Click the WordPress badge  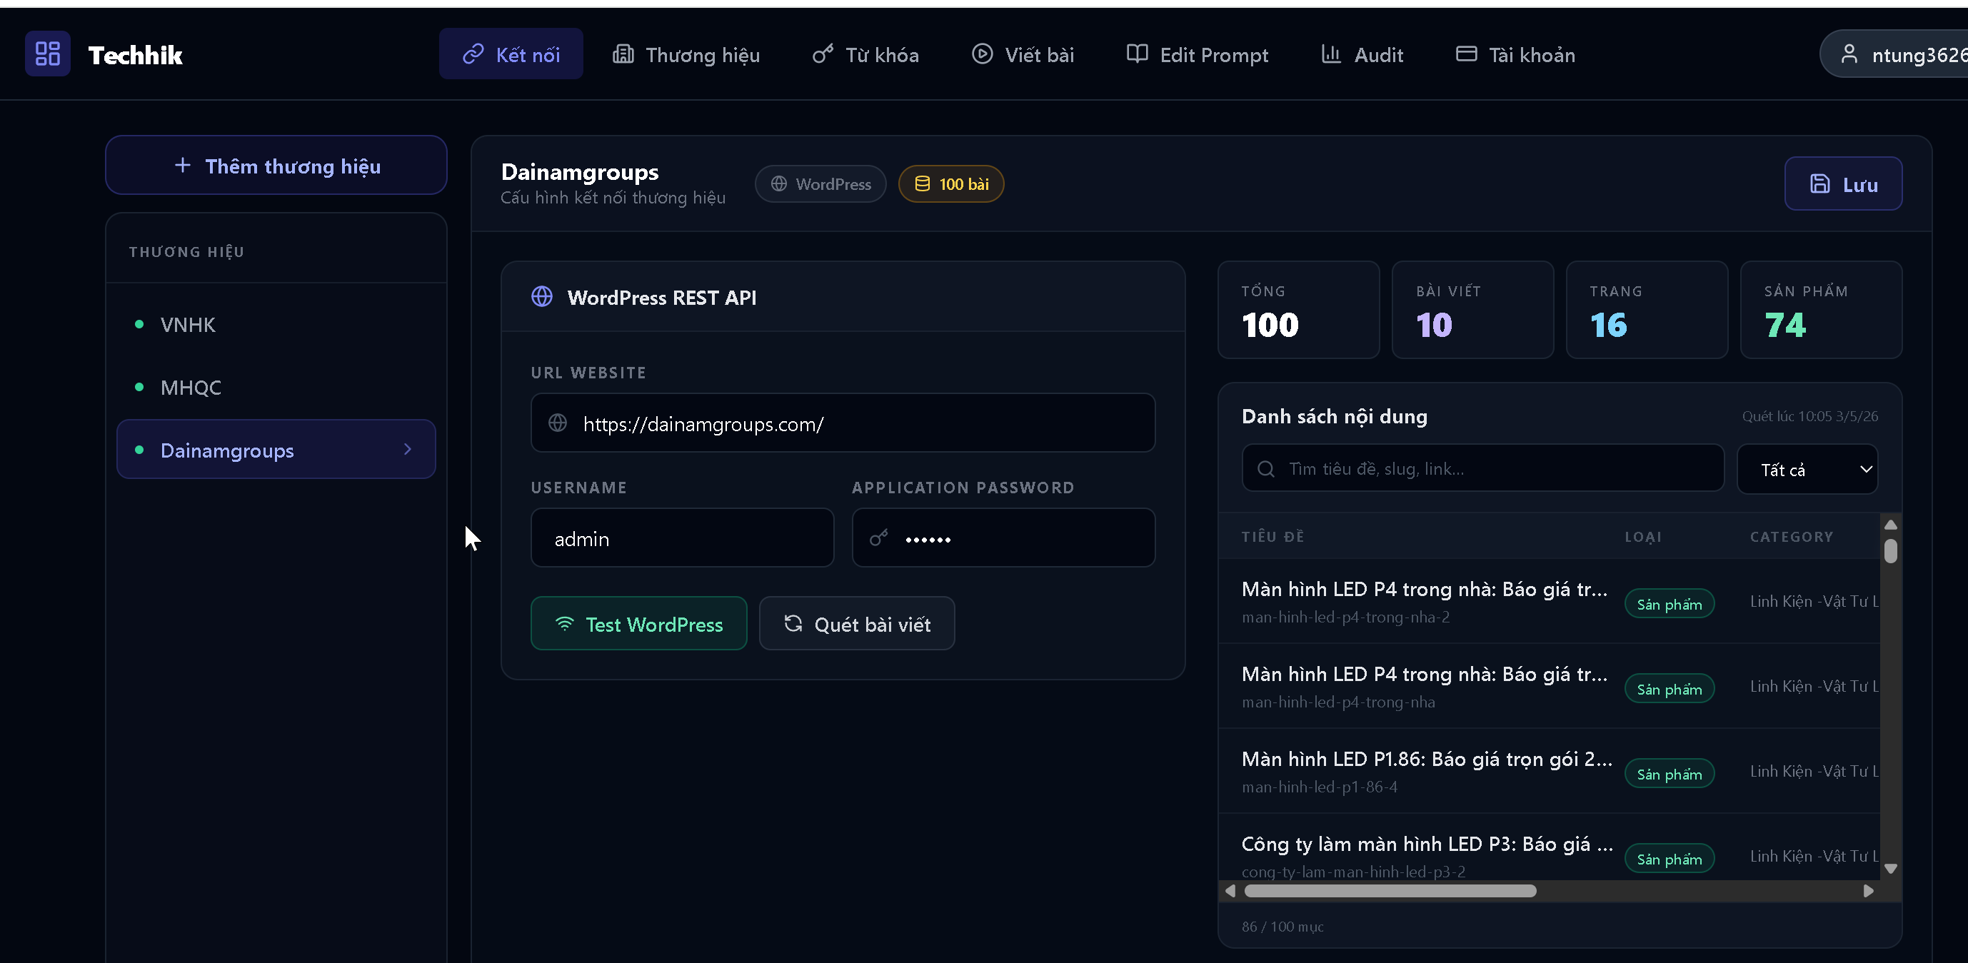click(x=820, y=184)
